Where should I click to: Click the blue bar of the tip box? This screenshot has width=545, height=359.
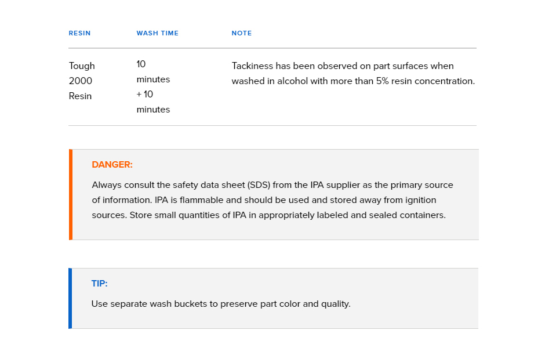point(70,298)
